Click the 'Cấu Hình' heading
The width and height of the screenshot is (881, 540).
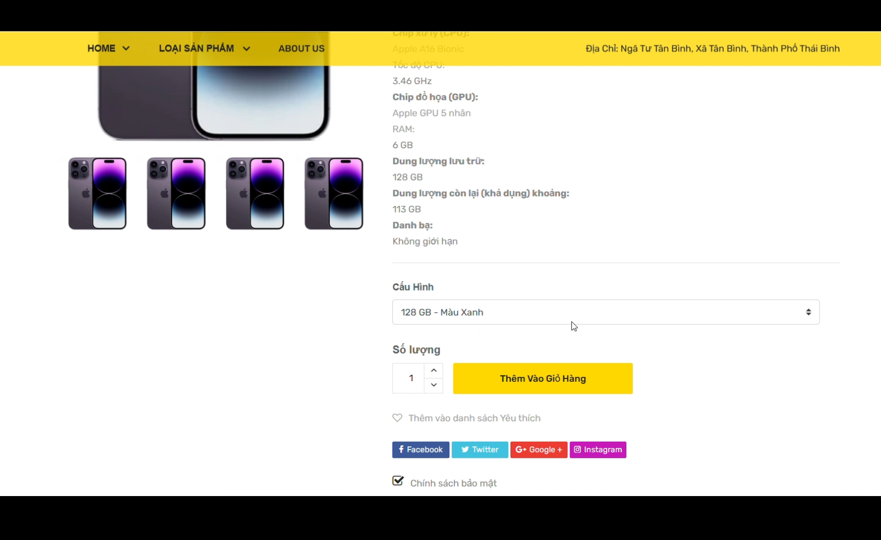[413, 287]
